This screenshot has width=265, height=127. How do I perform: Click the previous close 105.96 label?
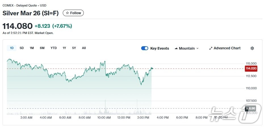(x=251, y=108)
